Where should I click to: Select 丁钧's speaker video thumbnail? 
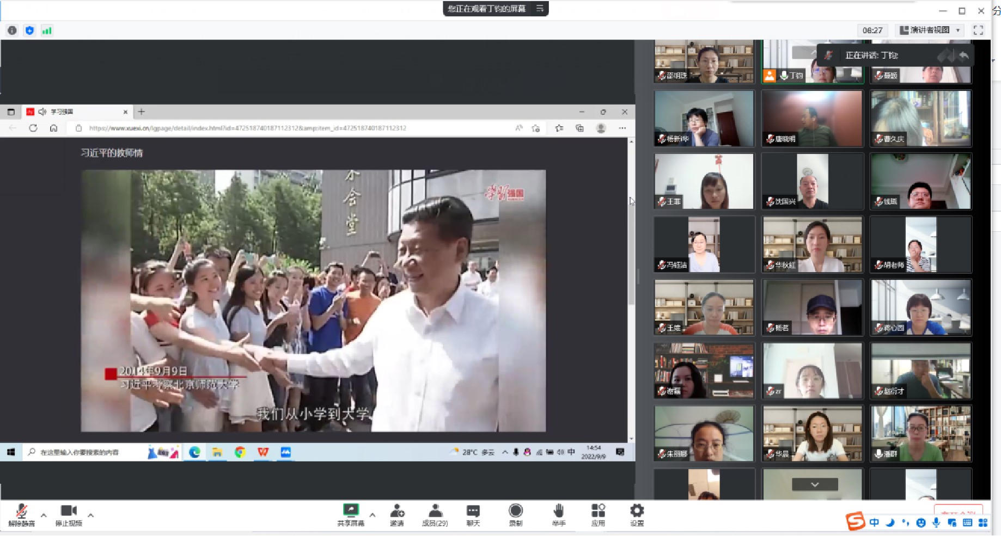[811, 63]
